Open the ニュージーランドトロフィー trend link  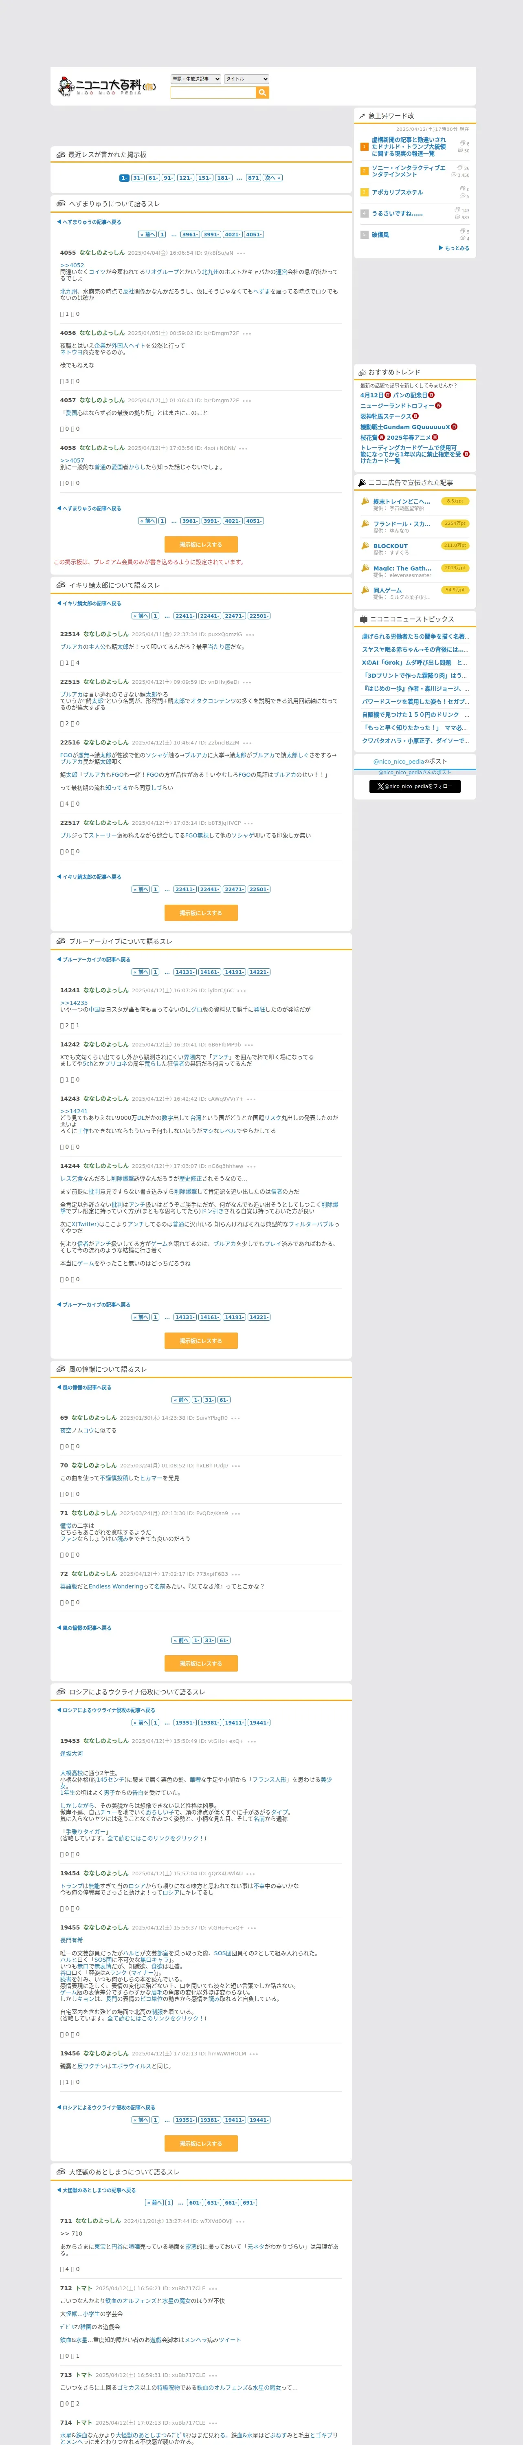(397, 405)
